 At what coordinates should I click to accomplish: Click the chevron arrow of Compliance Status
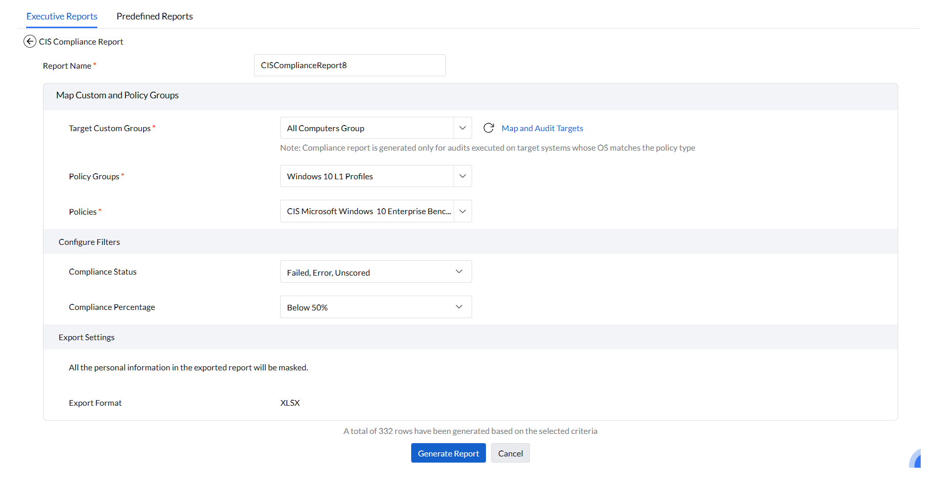pos(459,272)
